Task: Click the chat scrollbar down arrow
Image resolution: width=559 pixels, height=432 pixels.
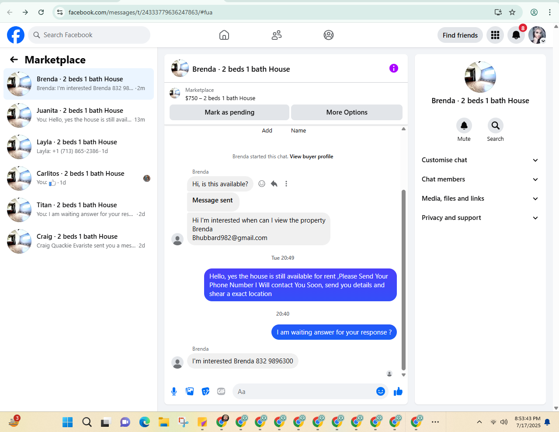Action: 403,375
